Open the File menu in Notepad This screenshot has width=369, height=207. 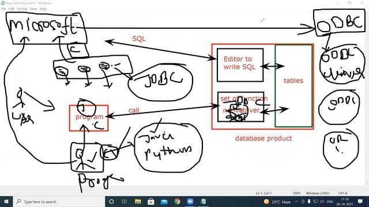[x=3, y=9]
